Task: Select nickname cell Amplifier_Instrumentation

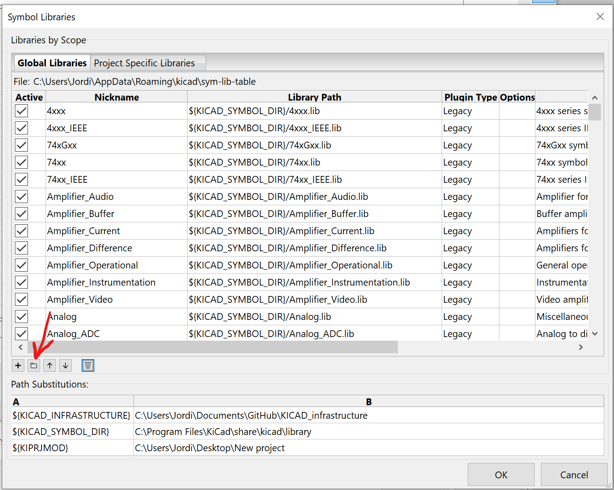Action: point(116,282)
